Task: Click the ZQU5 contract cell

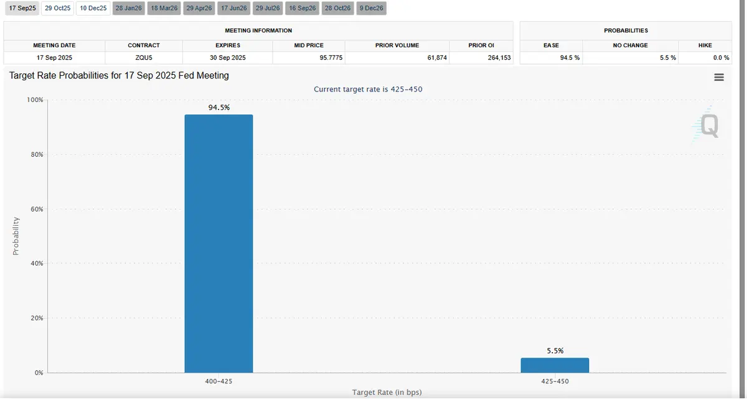Action: (x=144, y=57)
